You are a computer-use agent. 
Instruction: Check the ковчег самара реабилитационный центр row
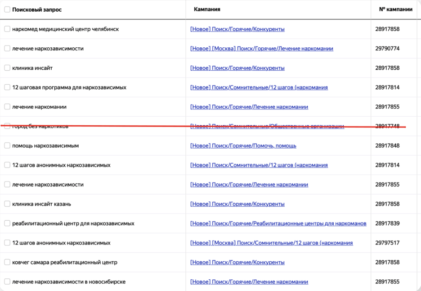tap(7, 262)
